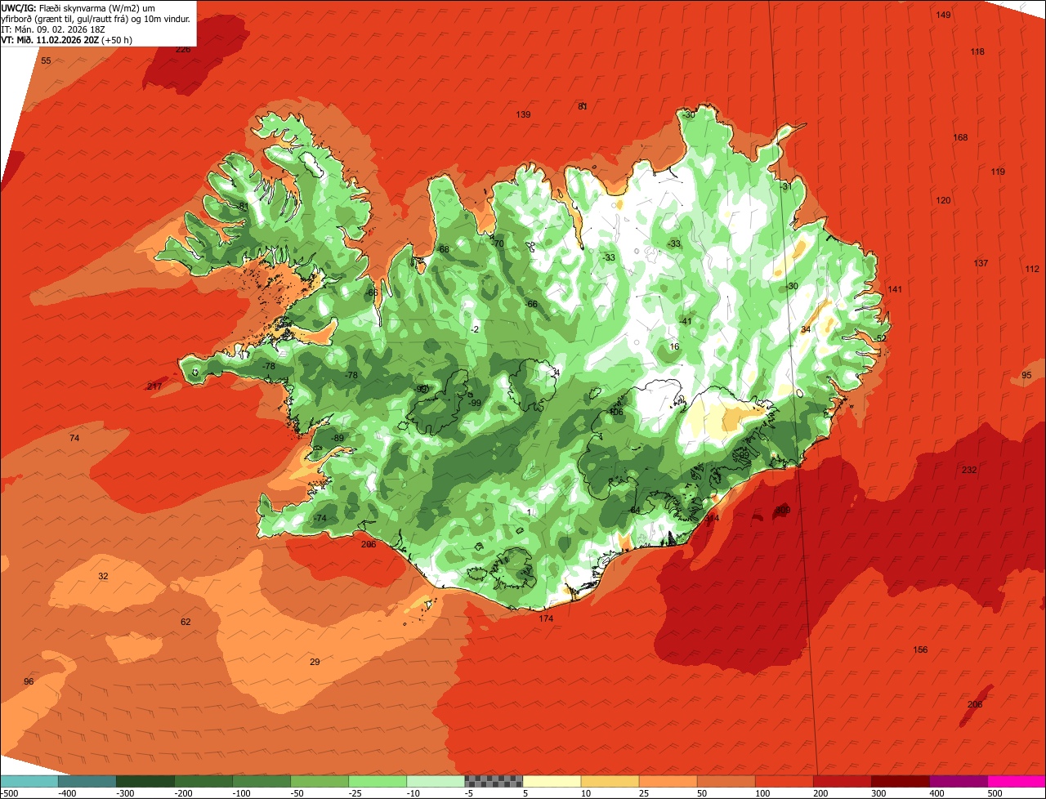Screen dimensions: 1046x799
Task: Click the title line 'UWC/IG: Flæði skynvarma (W/m2) um'
Action: [78, 8]
